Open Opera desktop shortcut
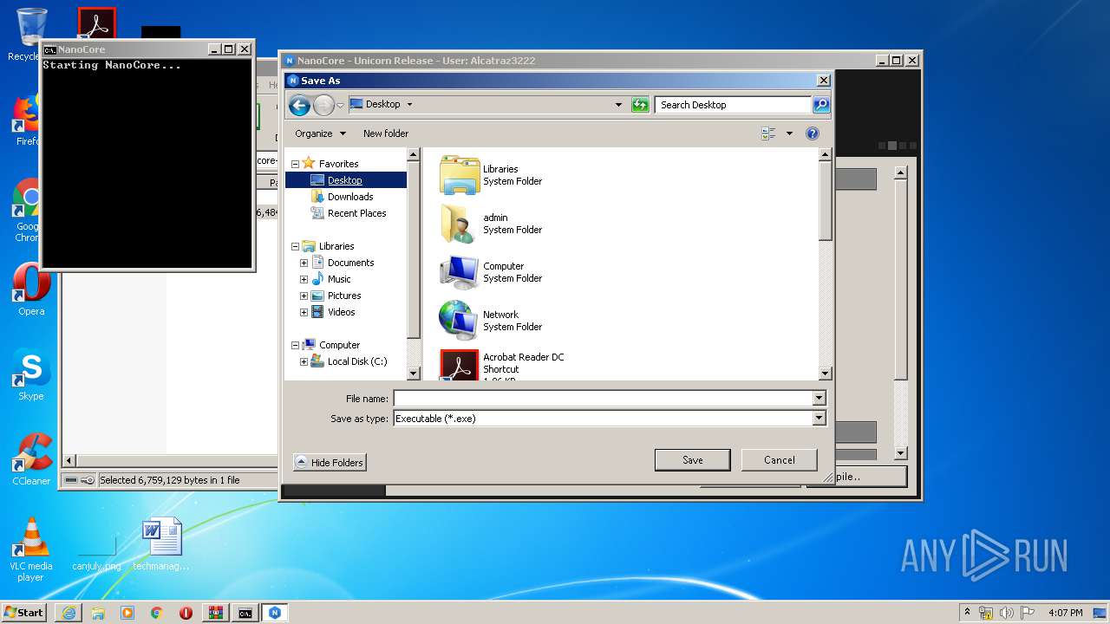This screenshot has height=624, width=1110. pyautogui.click(x=31, y=290)
